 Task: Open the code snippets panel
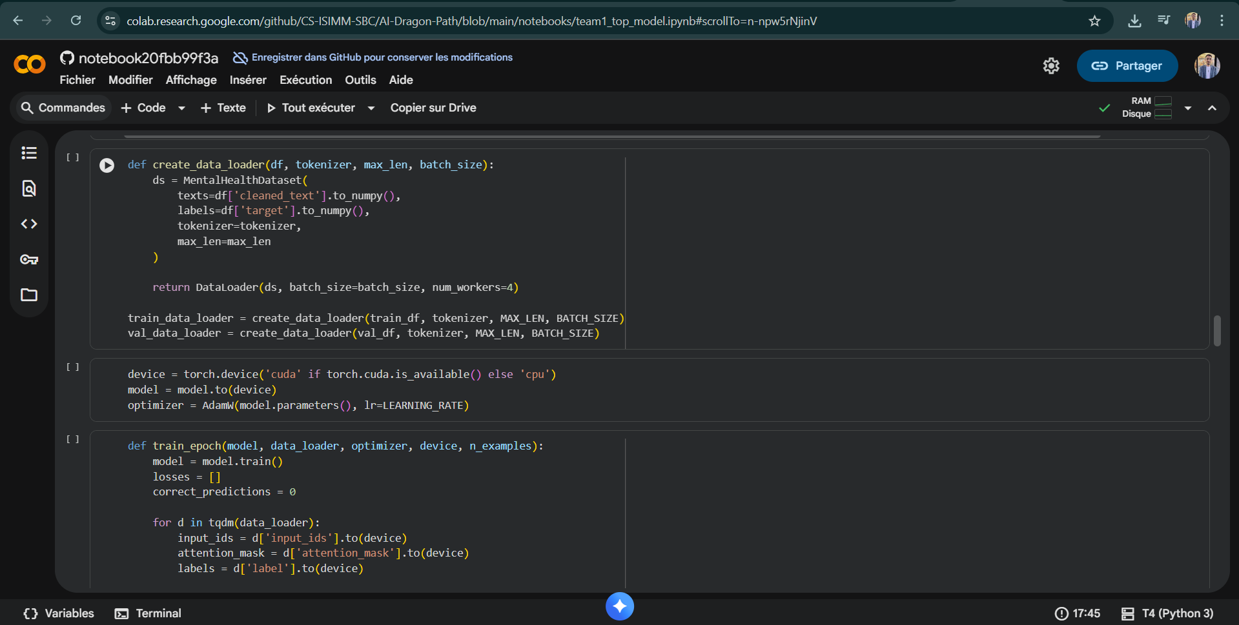point(29,224)
